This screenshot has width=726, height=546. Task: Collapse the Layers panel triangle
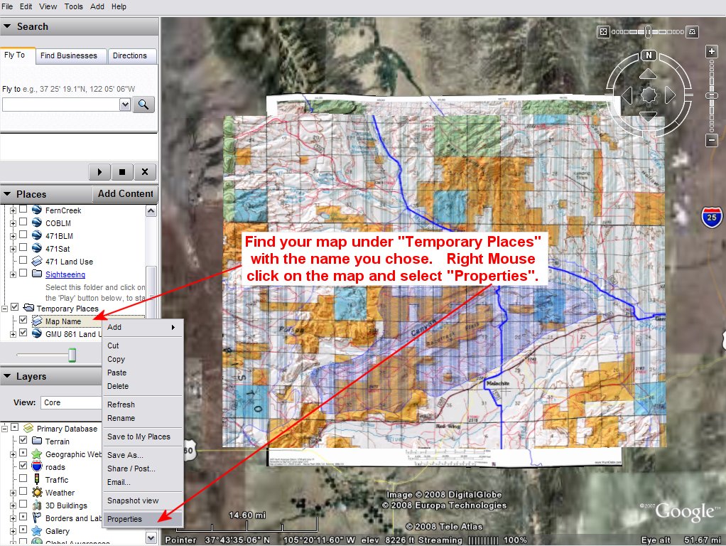pos(7,376)
